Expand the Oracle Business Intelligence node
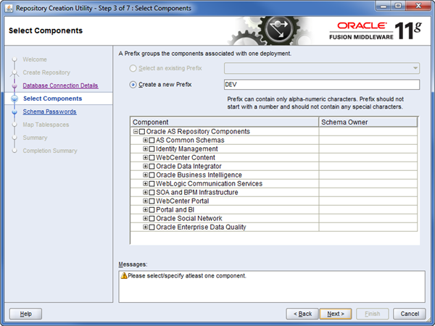 [x=145, y=175]
